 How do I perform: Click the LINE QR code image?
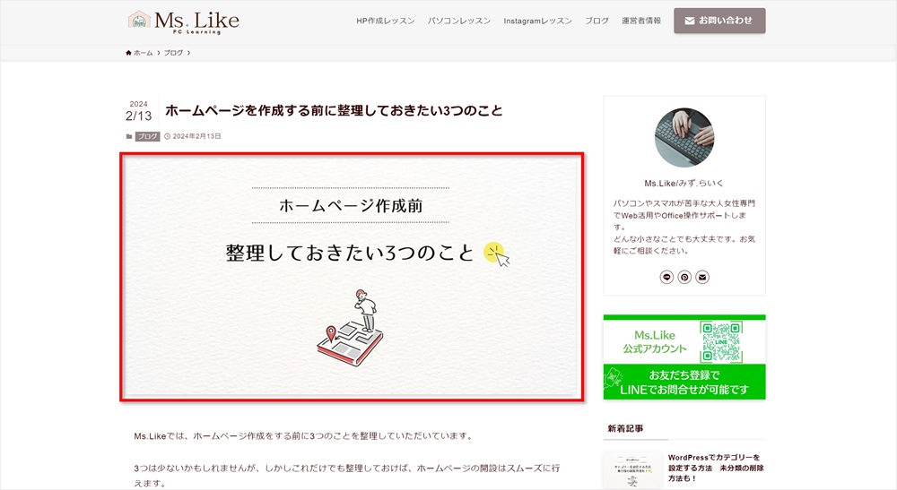pos(721,341)
